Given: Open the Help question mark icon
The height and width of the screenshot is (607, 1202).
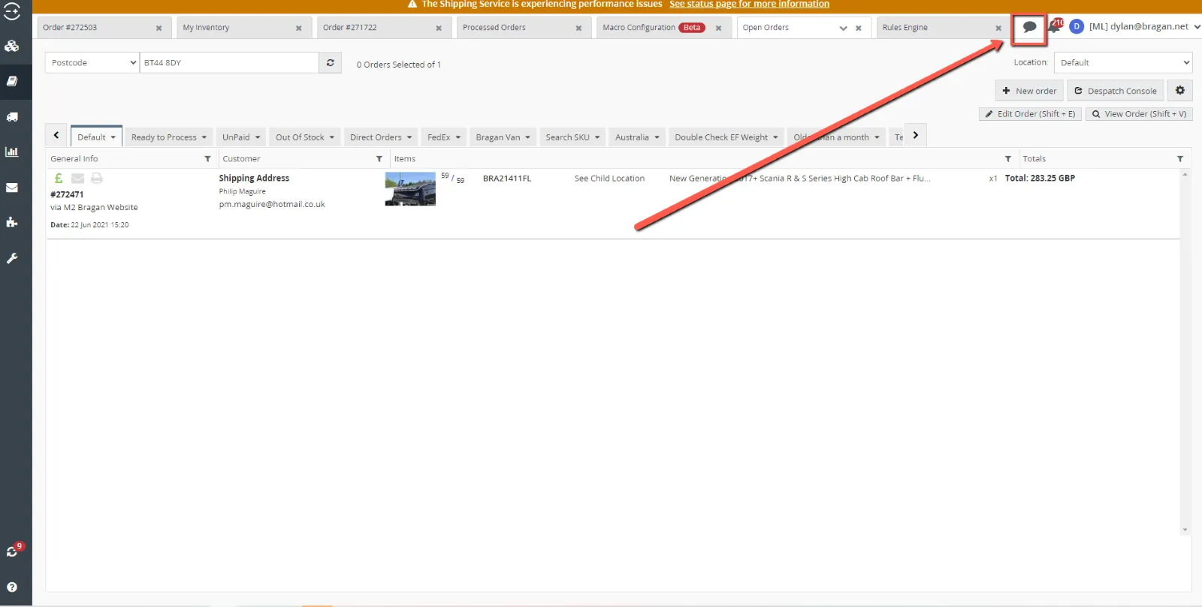Looking at the screenshot, I should click(x=12, y=587).
